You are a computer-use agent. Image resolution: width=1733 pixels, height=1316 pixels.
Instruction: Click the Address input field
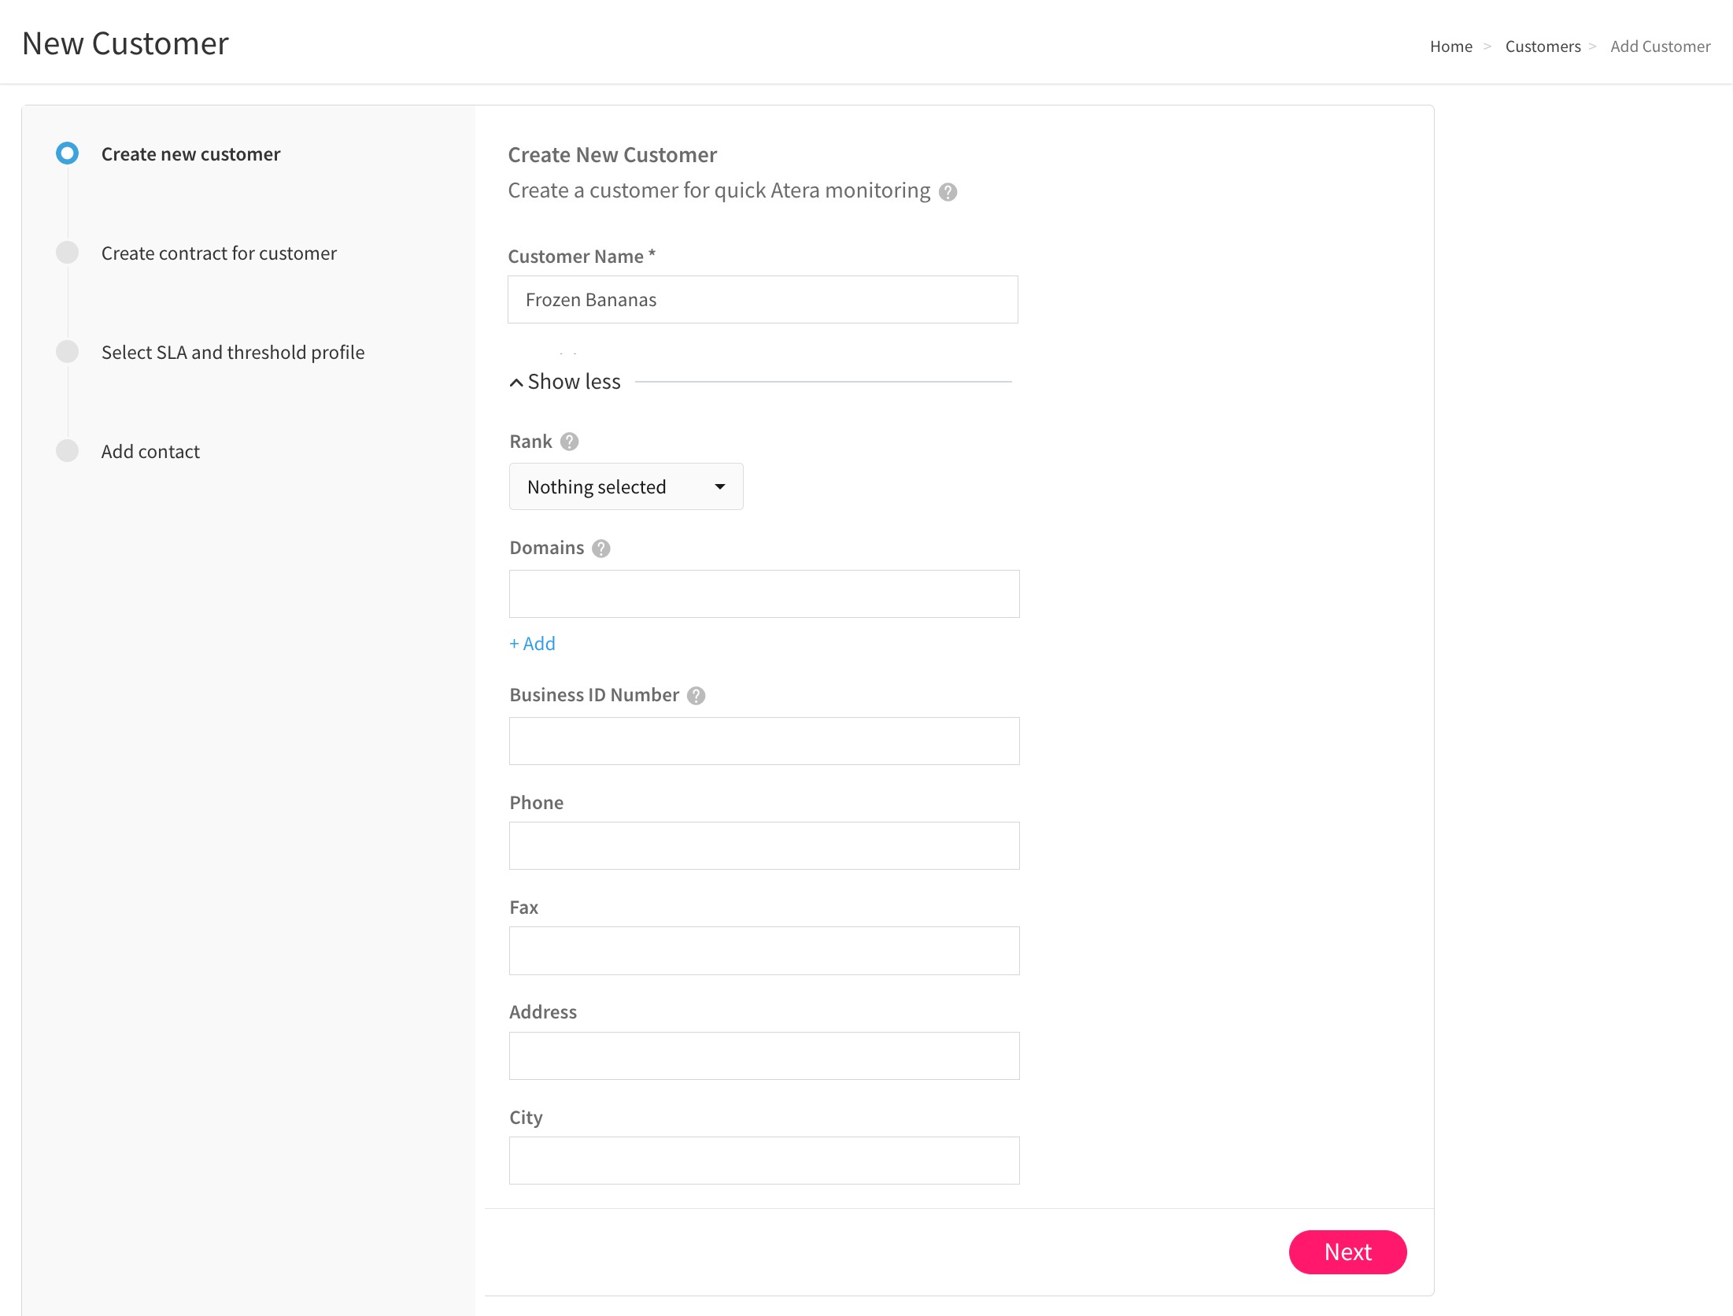[764, 1055]
